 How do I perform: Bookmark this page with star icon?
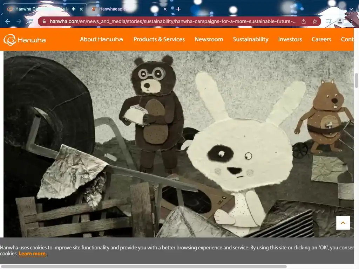(x=315, y=21)
